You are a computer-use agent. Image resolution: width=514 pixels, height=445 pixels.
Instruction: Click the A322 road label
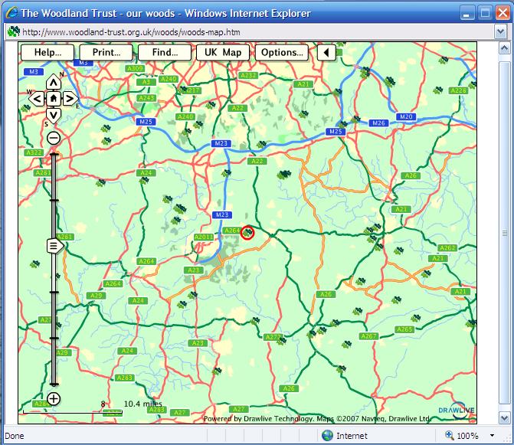point(34,152)
